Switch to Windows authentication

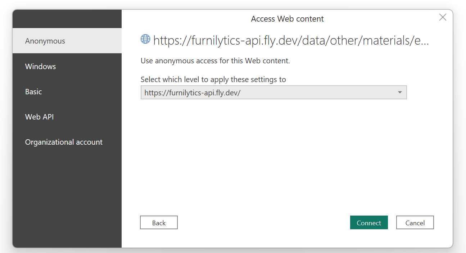point(40,66)
